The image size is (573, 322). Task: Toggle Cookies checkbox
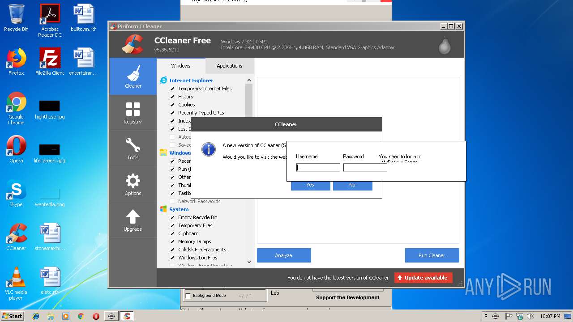[x=172, y=105]
